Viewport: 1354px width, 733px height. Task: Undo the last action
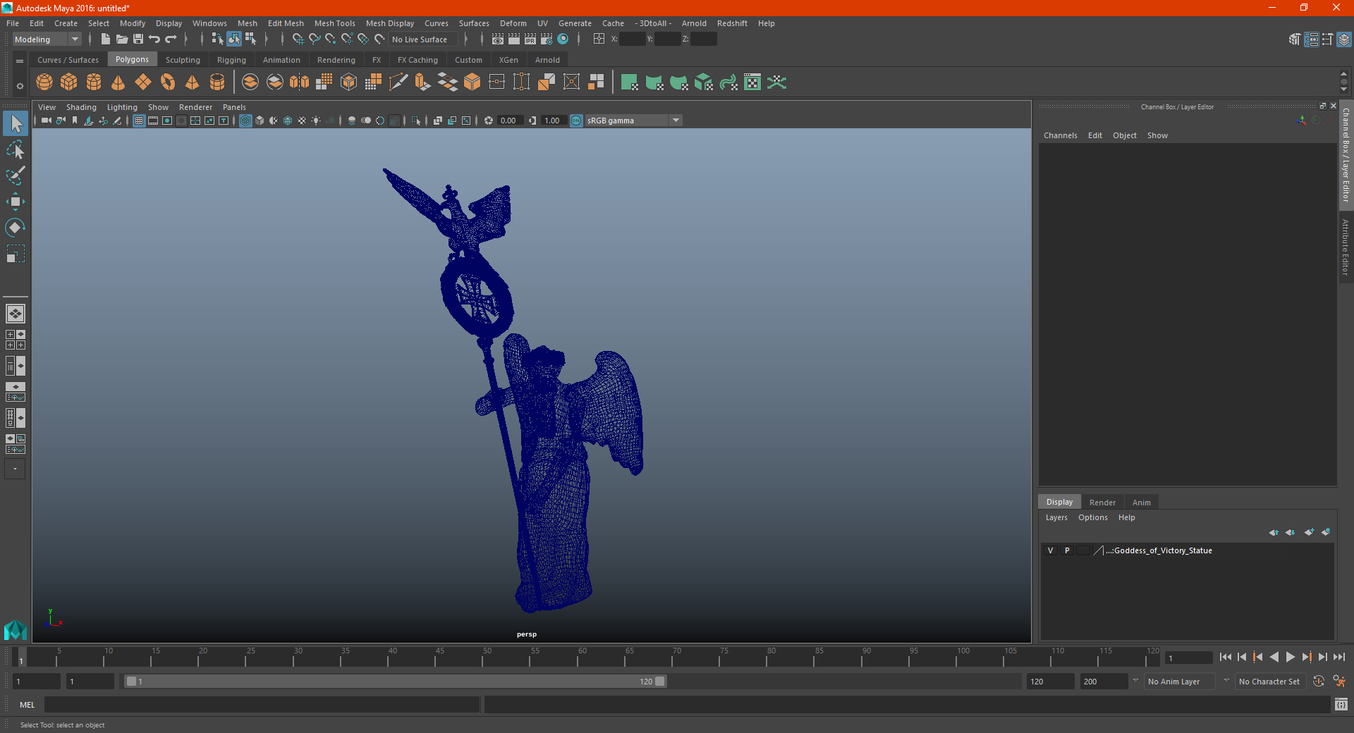point(154,39)
